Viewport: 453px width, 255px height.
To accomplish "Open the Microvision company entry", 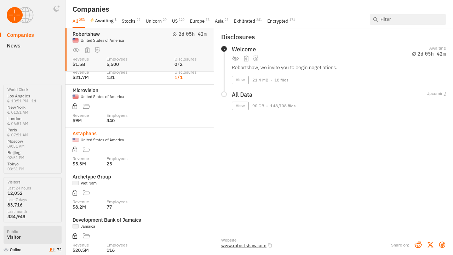I will click(139, 106).
